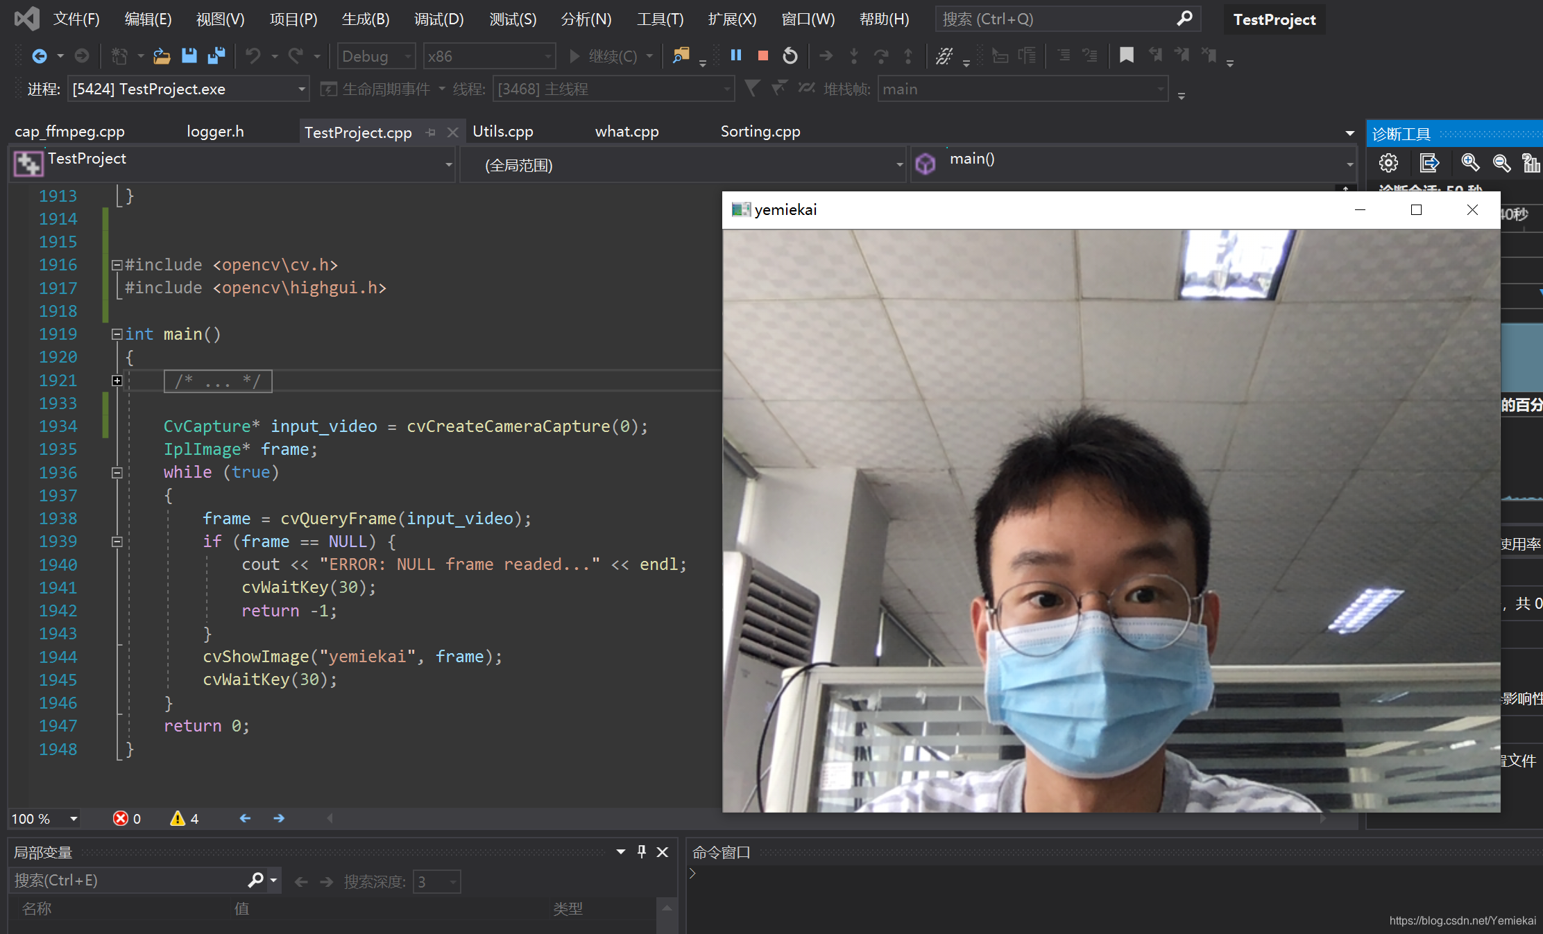Click the Save All icon

(216, 55)
